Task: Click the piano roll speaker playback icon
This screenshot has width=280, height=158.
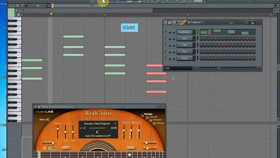Action: [49, 6]
